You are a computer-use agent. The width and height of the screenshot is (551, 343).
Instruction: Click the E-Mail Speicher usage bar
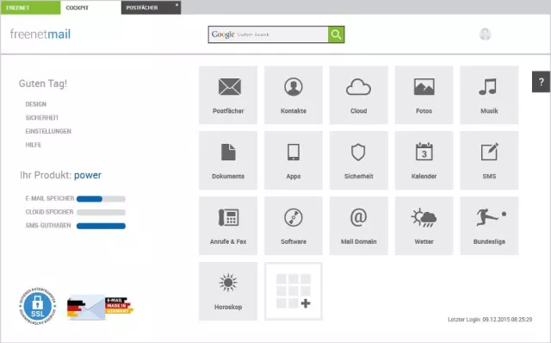pyautogui.click(x=101, y=199)
